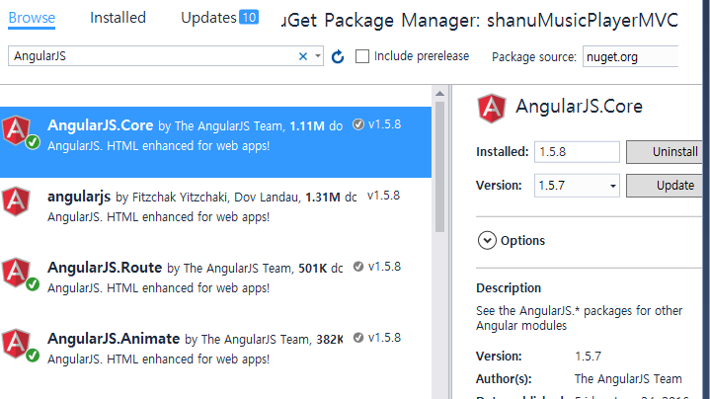
Task: Switch to the Browse tab
Action: [x=32, y=18]
